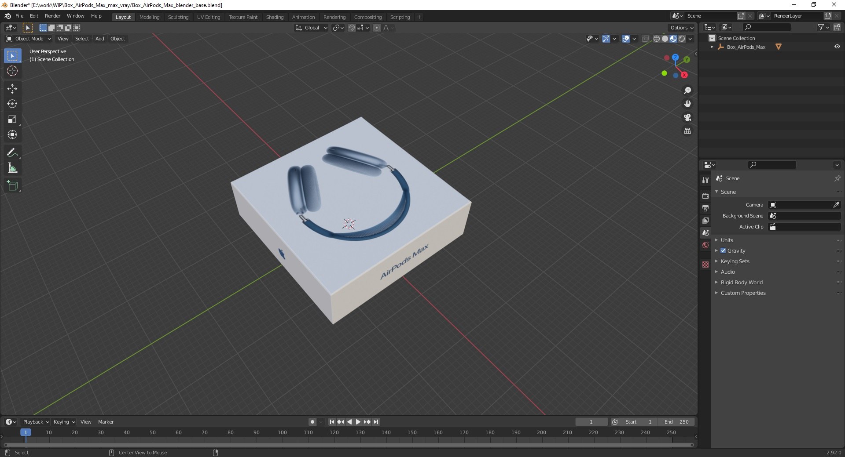Activate the Scale tool
Image resolution: width=845 pixels, height=457 pixels.
click(12, 120)
